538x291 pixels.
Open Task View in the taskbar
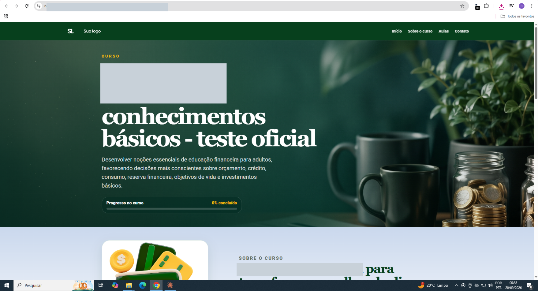tap(101, 285)
